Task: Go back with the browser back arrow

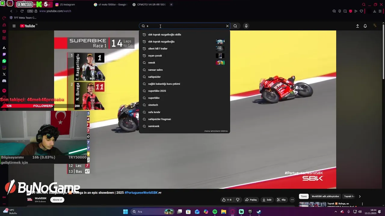Action: pos(11,11)
